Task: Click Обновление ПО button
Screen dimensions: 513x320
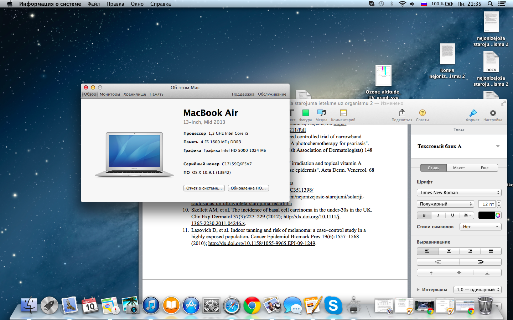Action: coord(248,188)
